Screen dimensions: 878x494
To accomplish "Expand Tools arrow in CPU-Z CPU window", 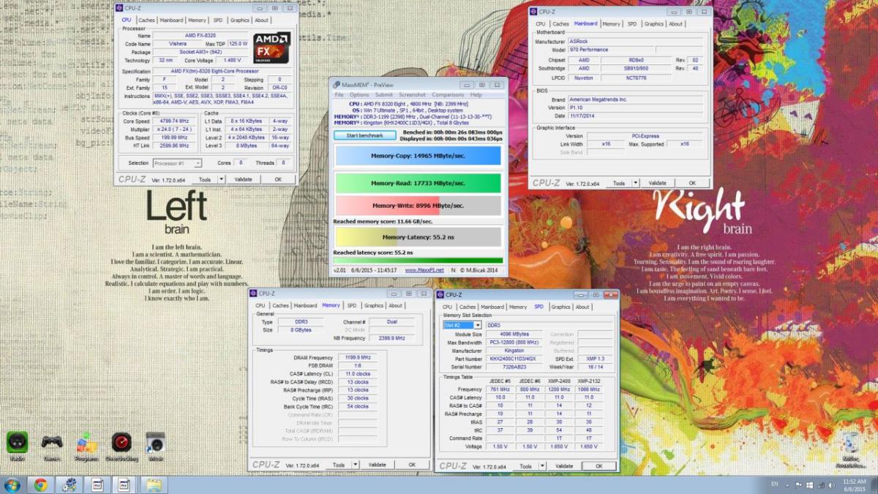I will (220, 179).
